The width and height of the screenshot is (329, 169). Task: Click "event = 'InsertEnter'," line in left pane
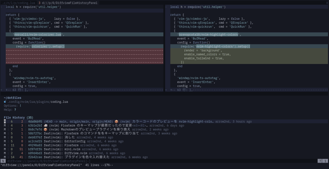(x=32, y=82)
